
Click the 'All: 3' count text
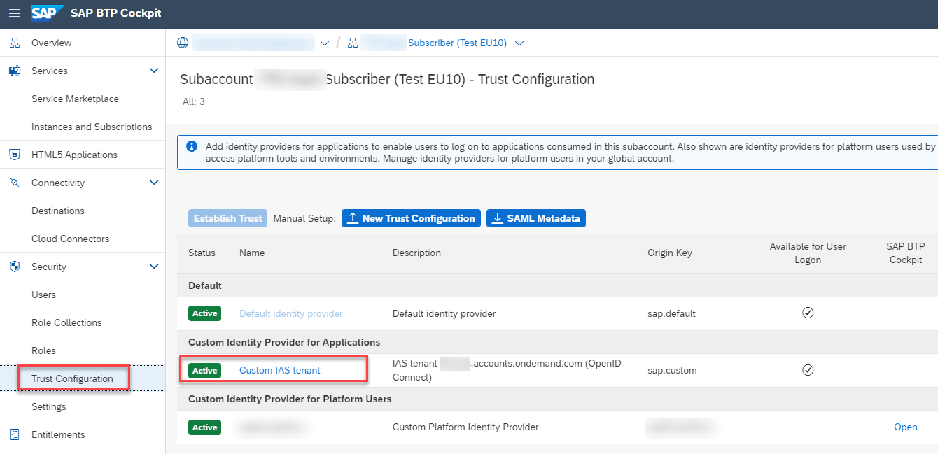coord(194,101)
